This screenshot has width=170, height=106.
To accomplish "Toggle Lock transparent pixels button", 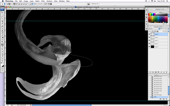I will click(152, 31).
